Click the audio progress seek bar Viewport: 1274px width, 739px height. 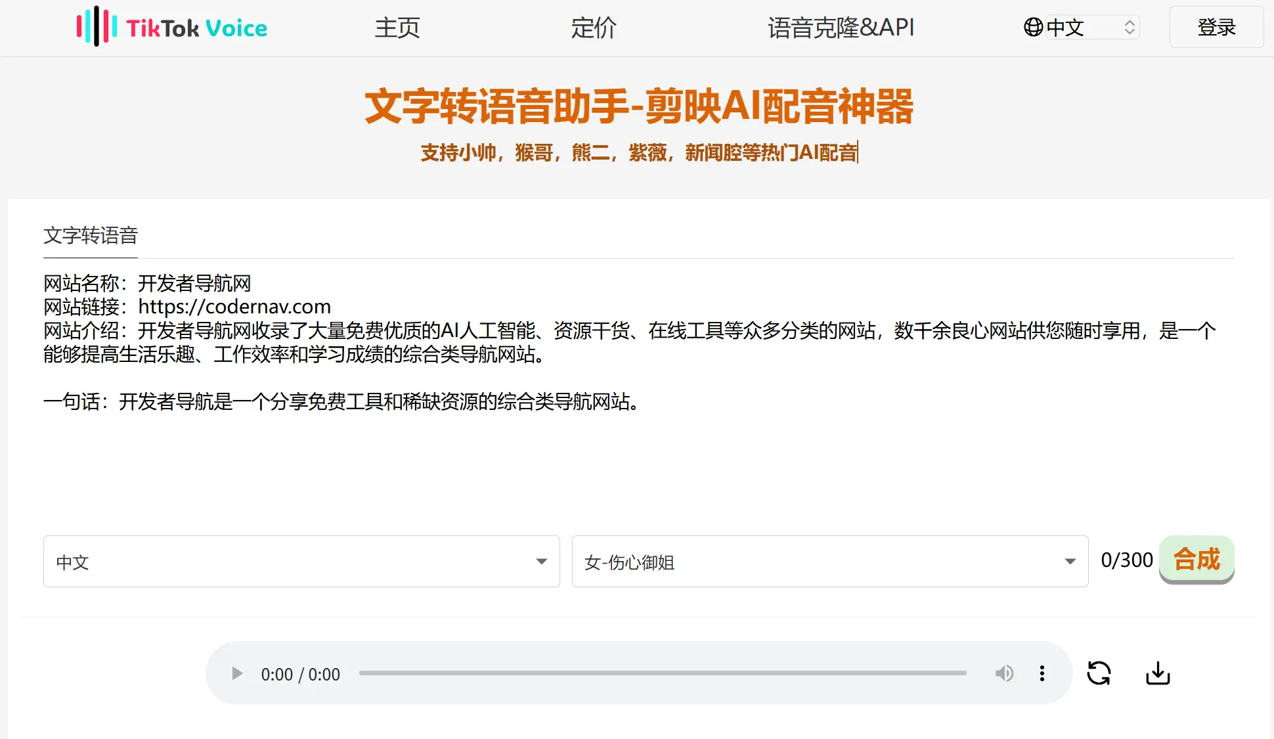[x=662, y=673]
